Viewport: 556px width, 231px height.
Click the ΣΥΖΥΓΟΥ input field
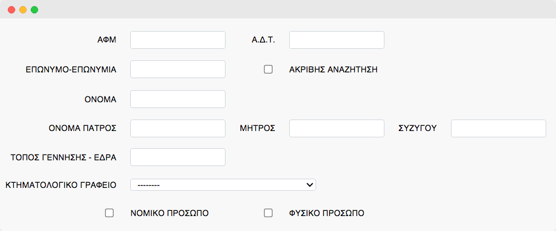pyautogui.click(x=498, y=128)
